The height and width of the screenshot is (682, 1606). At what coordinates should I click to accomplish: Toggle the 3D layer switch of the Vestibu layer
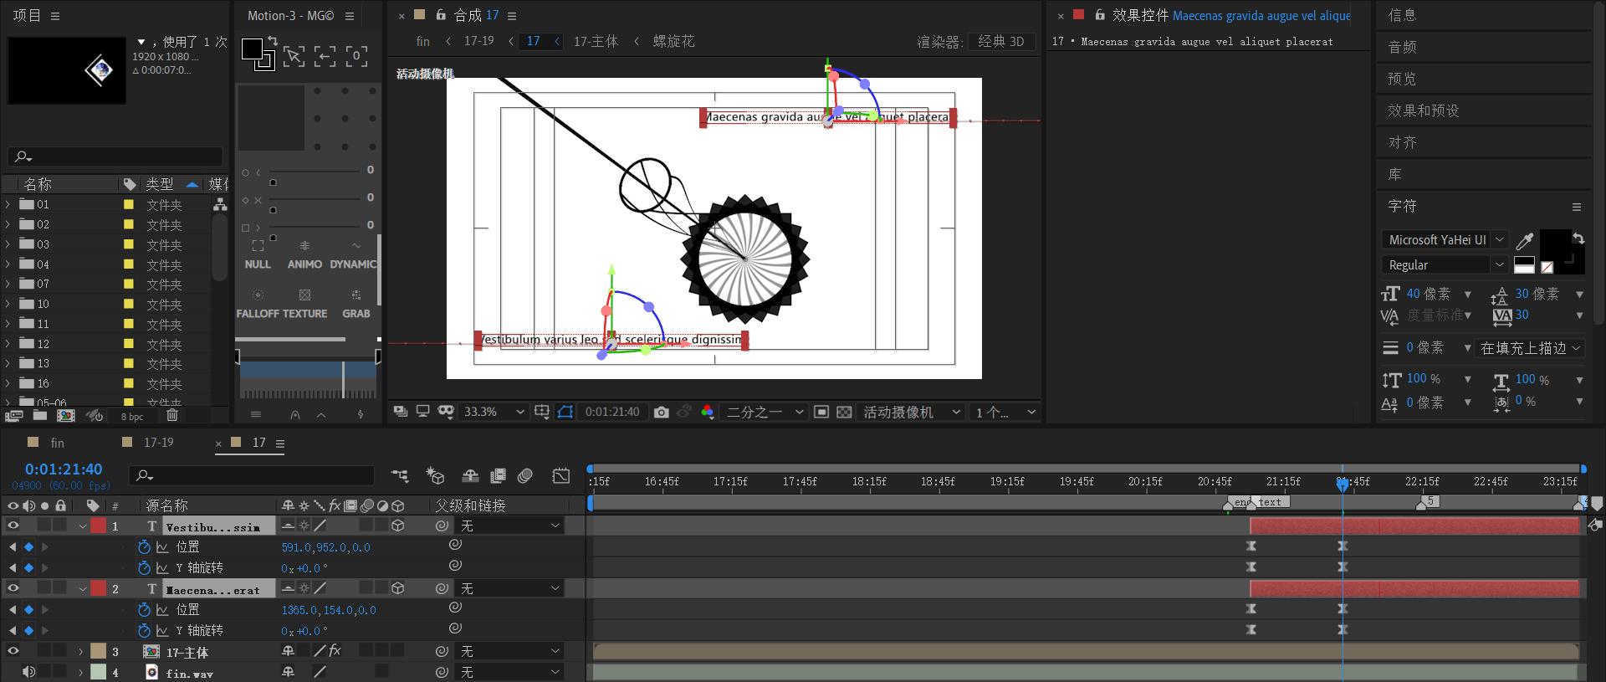[x=398, y=526]
